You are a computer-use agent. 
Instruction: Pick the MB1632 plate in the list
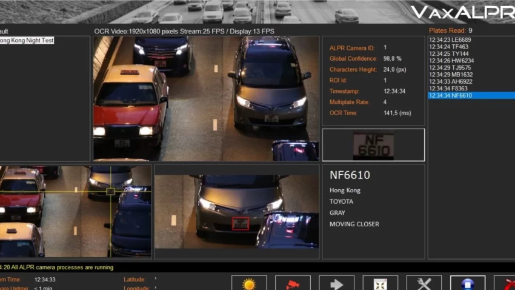(450, 75)
